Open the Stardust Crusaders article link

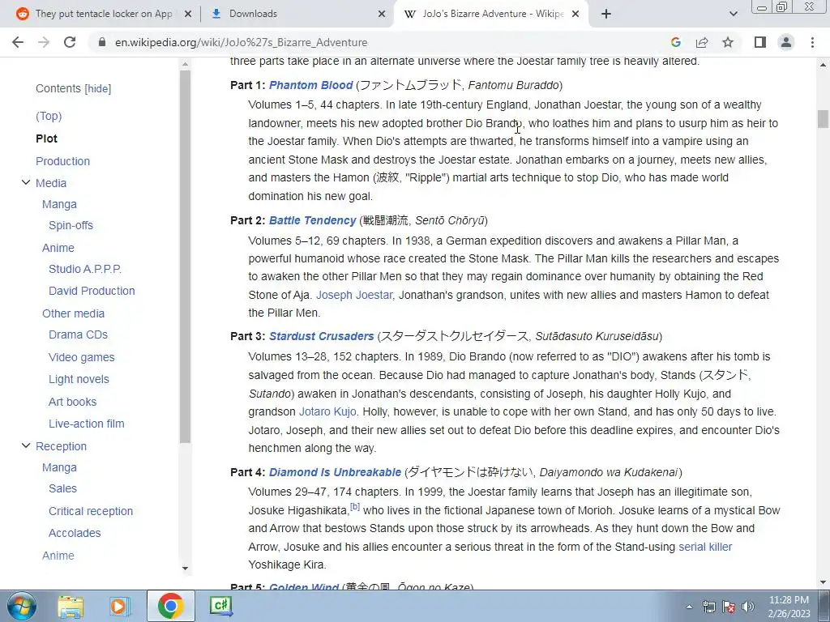tap(321, 336)
